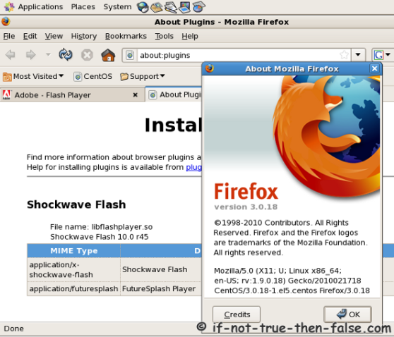The height and width of the screenshot is (337, 394).
Task: Click the about:plugins address field
Action: 237,55
